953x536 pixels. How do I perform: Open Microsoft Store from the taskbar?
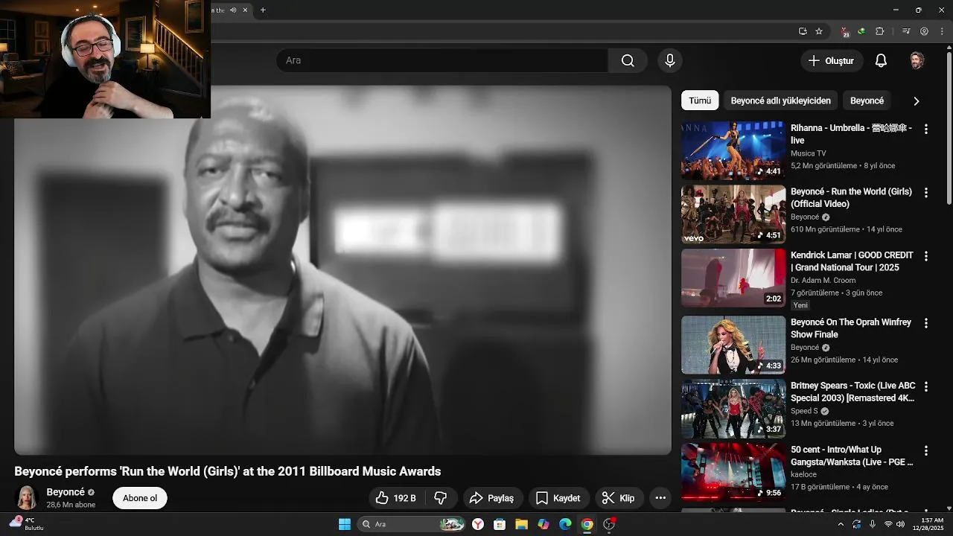(500, 524)
